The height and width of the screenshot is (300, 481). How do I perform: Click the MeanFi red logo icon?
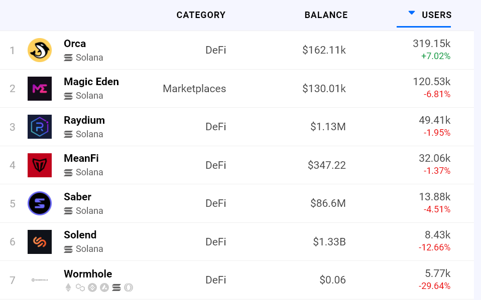[x=40, y=165]
